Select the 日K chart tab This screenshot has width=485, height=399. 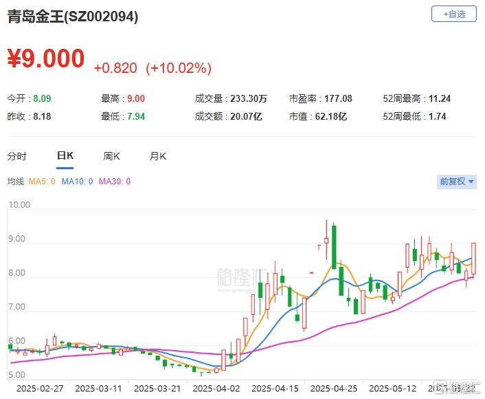(65, 156)
